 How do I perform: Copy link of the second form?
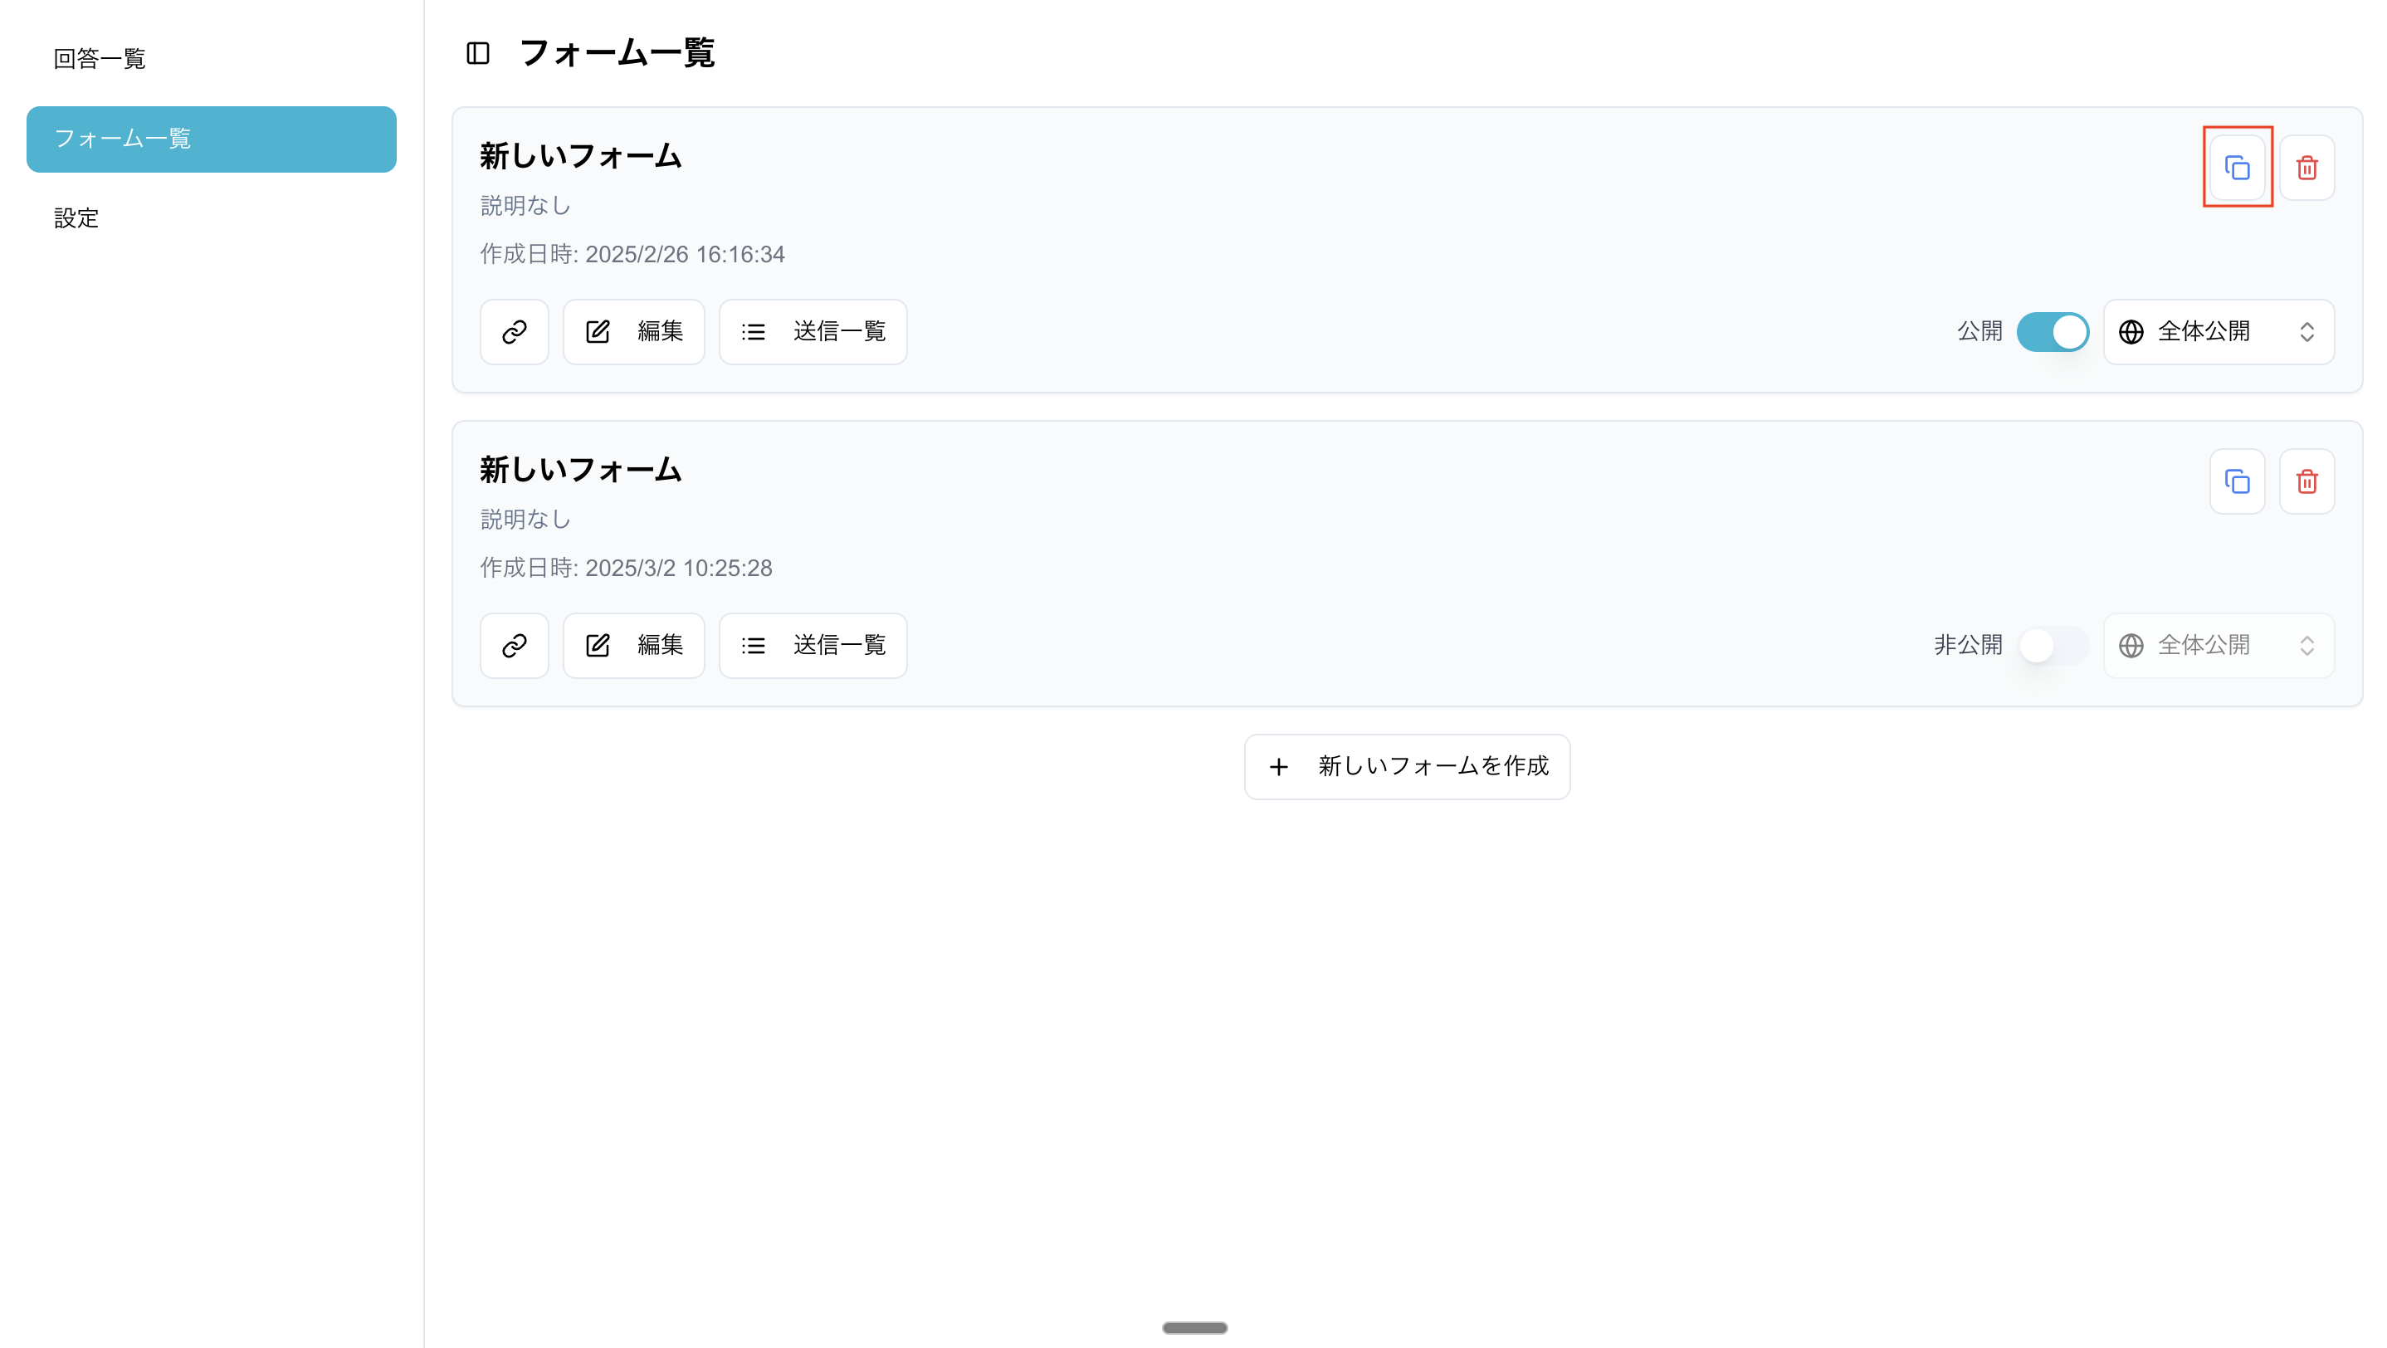coord(515,646)
